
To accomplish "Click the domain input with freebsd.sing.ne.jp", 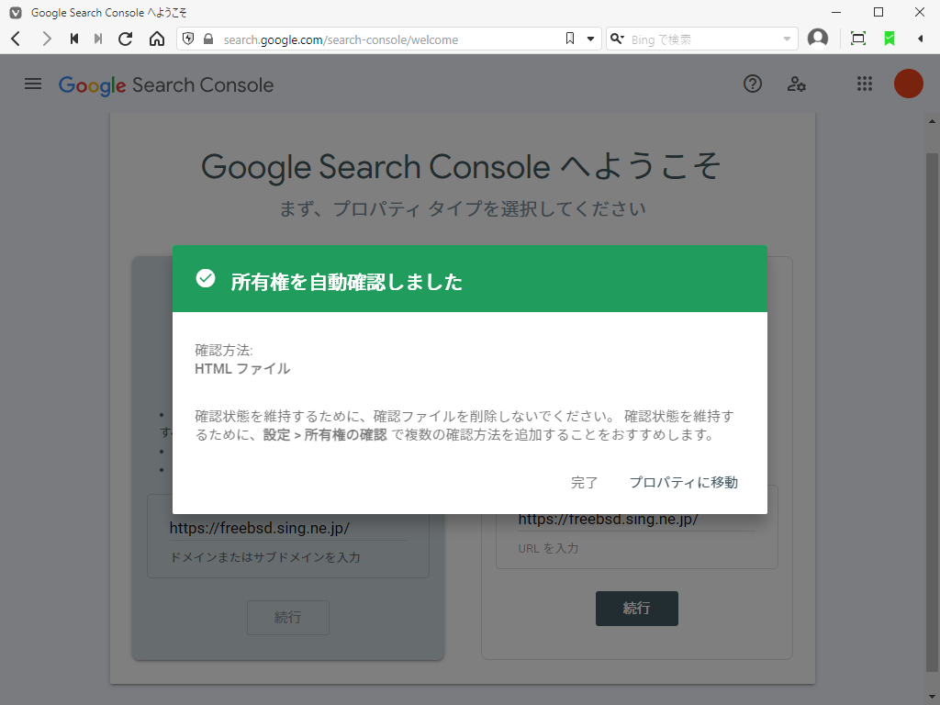I will (287, 528).
